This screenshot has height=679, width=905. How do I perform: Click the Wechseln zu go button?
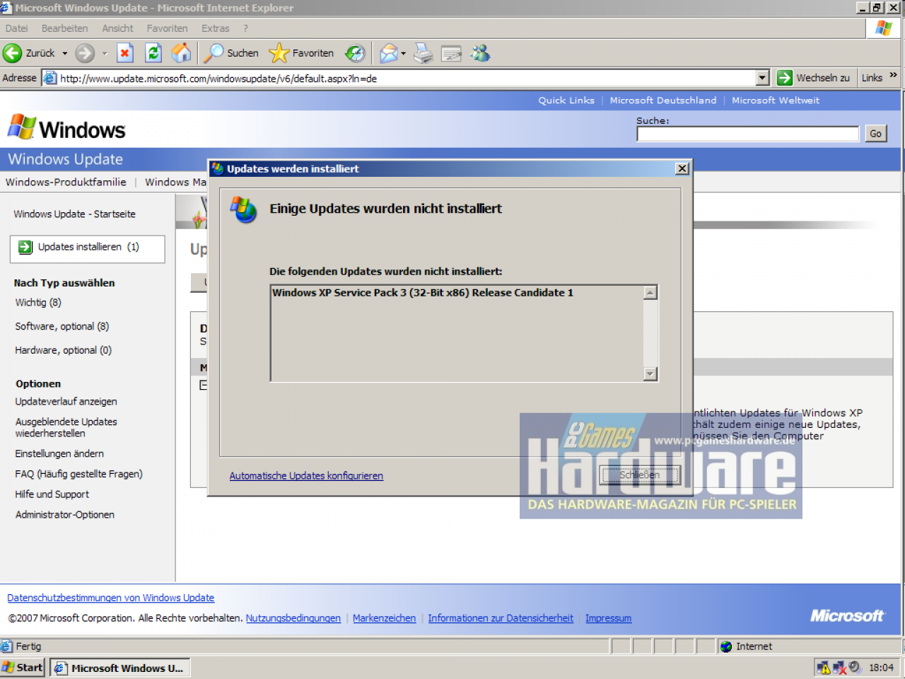pos(813,78)
